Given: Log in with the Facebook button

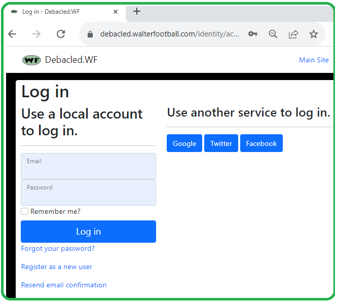Looking at the screenshot, I should pyautogui.click(x=261, y=143).
